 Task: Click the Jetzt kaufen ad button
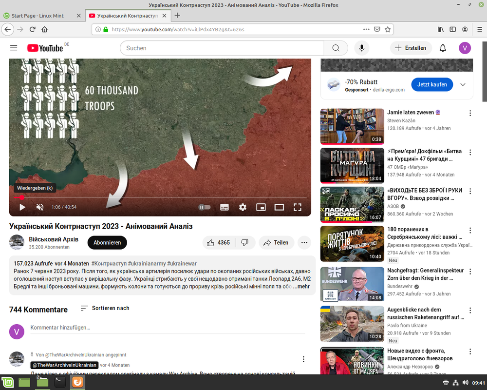tap(432, 85)
